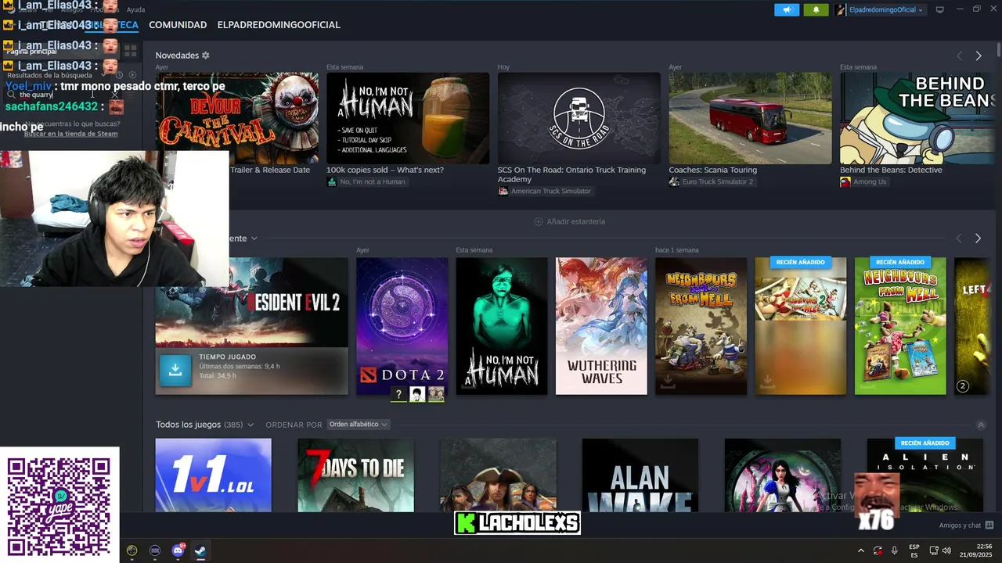Click the plus icon of Añadir estantería

[538, 221]
